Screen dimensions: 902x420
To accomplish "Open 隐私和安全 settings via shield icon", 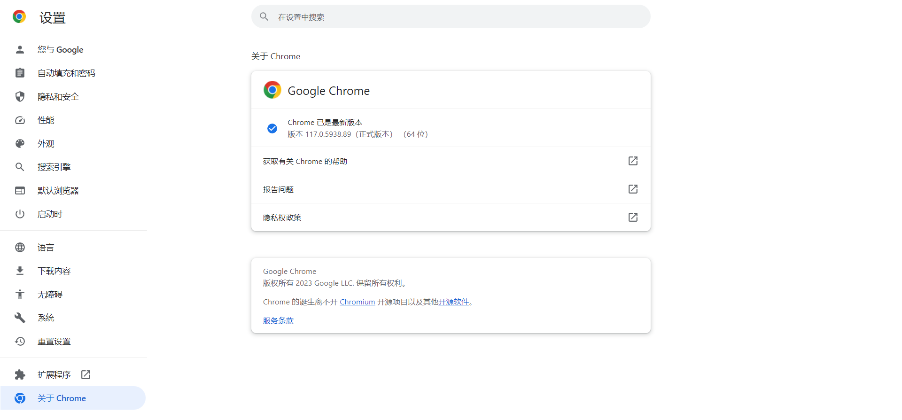I will click(20, 96).
